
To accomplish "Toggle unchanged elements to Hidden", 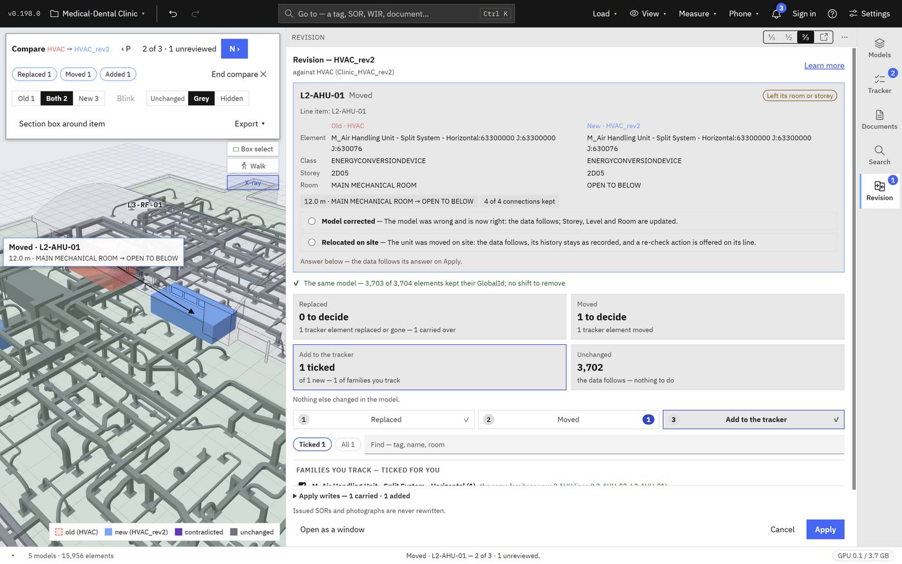I will click(231, 99).
